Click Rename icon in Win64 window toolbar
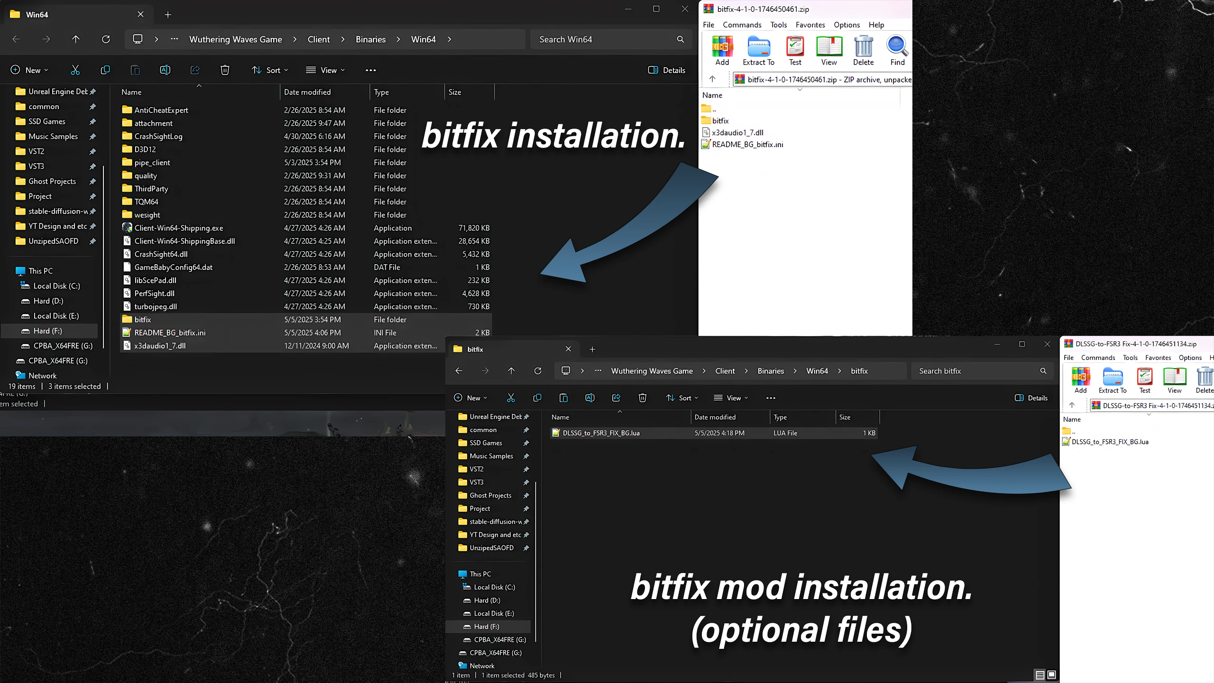 165,70
